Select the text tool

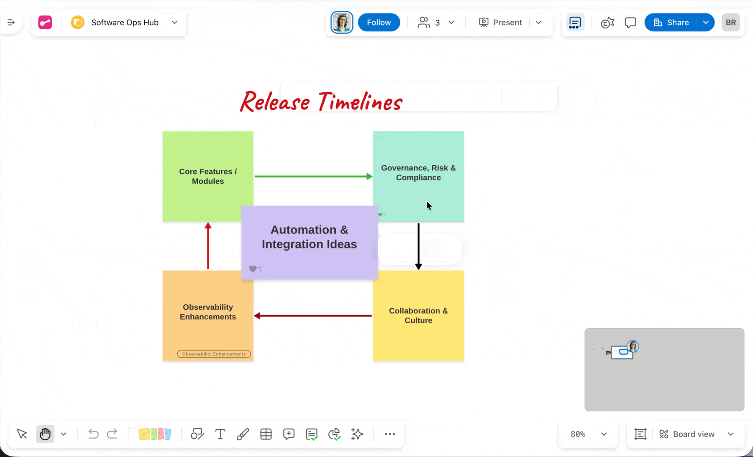point(220,434)
